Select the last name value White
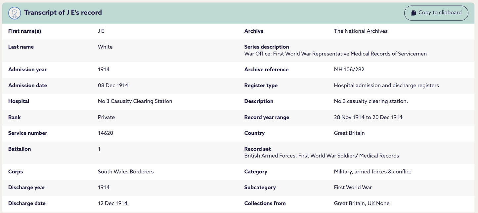478x213 pixels. (x=105, y=47)
